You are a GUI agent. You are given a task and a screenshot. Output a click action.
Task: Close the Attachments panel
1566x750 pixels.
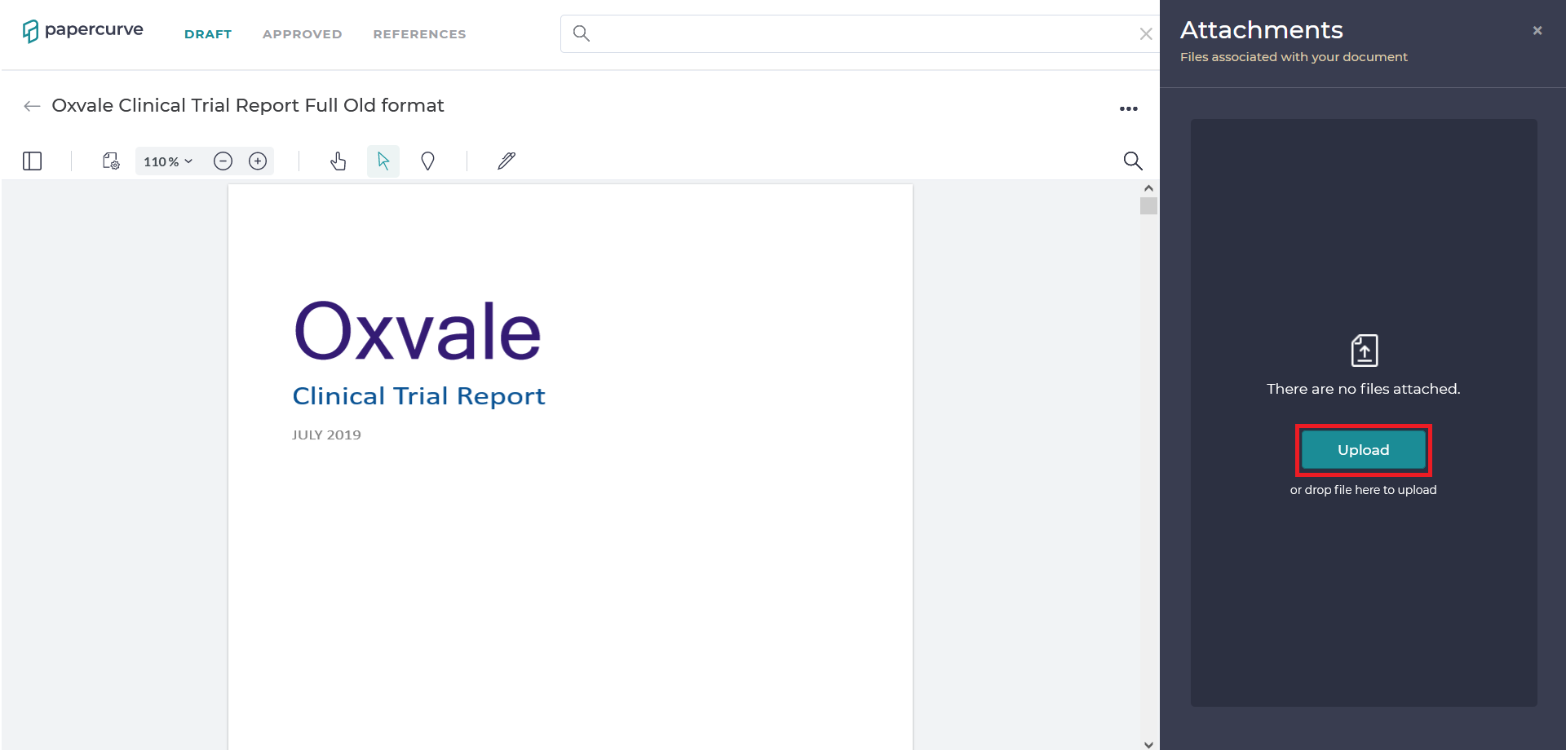[1537, 31]
